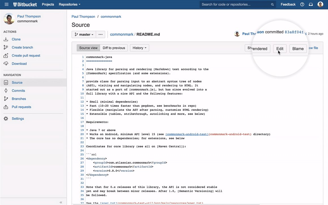
Task: Open the notifications inbox icon
Action: point(311,5)
